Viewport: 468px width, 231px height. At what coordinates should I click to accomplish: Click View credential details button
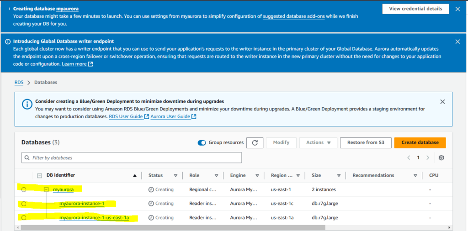pyautogui.click(x=415, y=9)
